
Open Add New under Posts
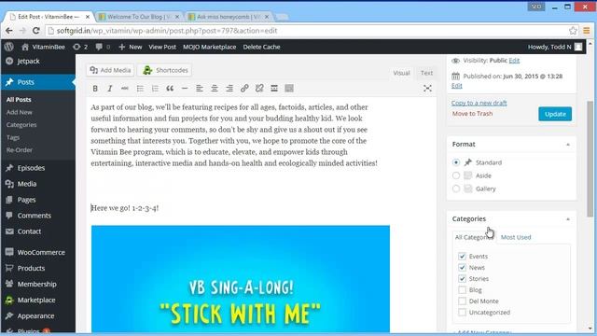(x=19, y=112)
